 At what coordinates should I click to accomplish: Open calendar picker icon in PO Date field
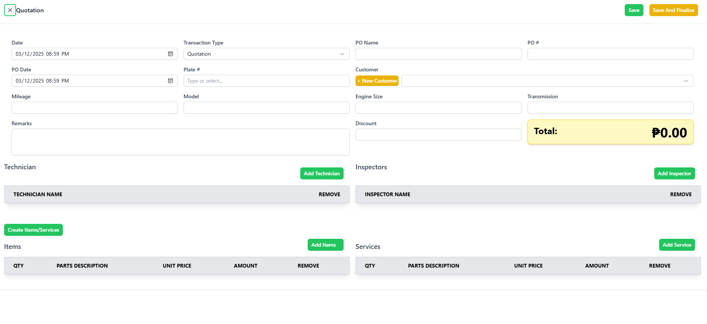click(x=170, y=81)
